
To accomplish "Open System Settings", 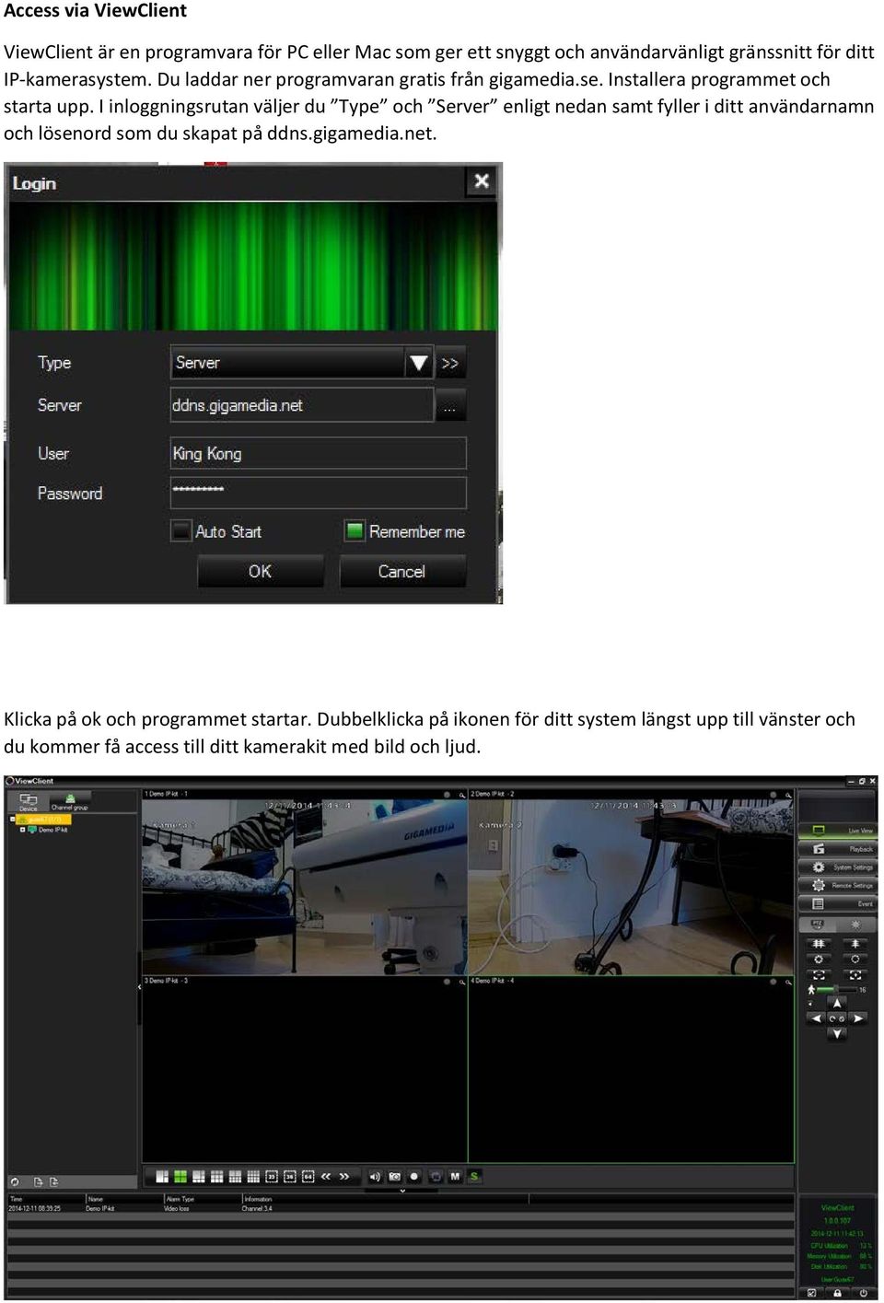I will coord(837,867).
